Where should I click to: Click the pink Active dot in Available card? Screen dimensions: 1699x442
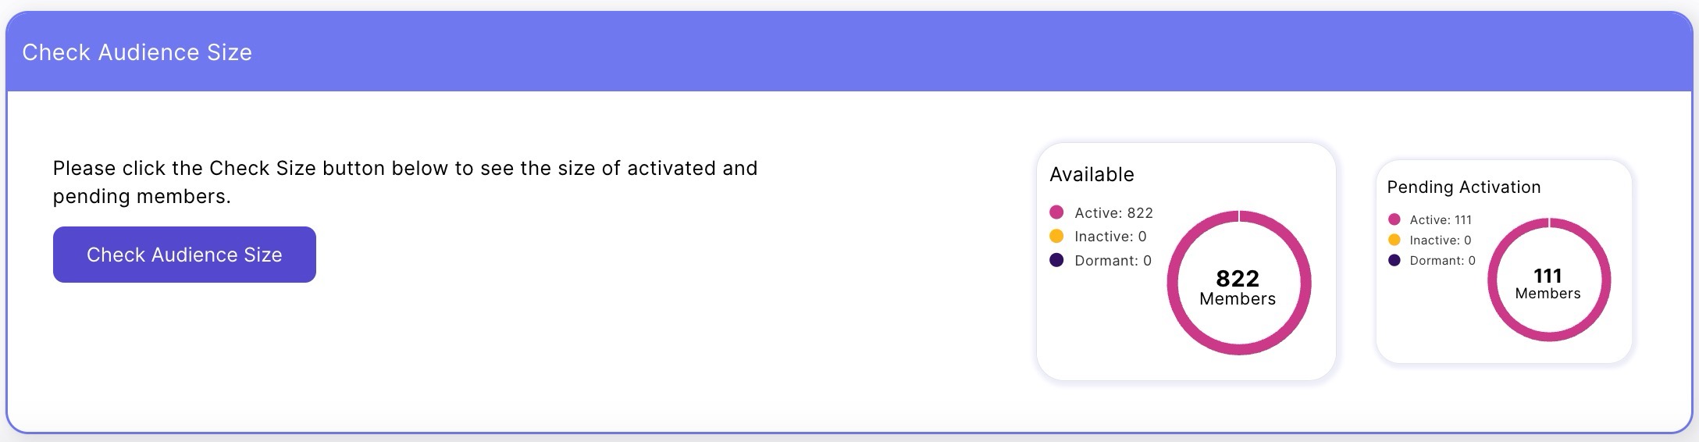click(1056, 212)
